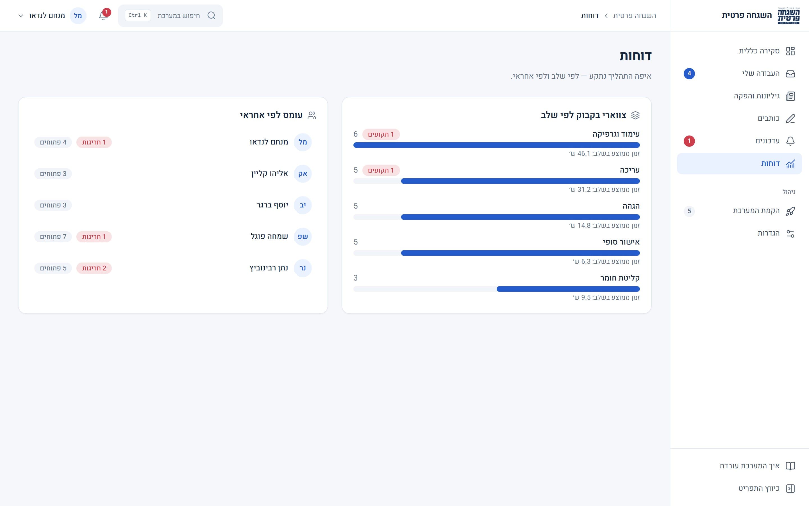Click the Ctrl K shortcut hint
Image resolution: width=809 pixels, height=506 pixels.
click(138, 15)
